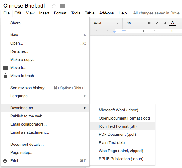Download as PDF Document (.pdf)
The image size is (182, 168).
point(116,135)
